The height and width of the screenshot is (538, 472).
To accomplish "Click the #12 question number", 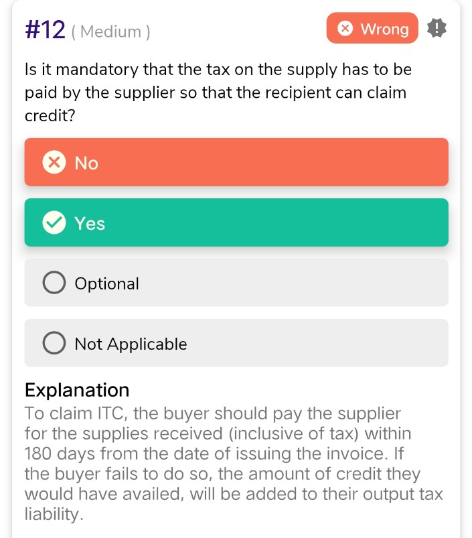I will pyautogui.click(x=45, y=30).
